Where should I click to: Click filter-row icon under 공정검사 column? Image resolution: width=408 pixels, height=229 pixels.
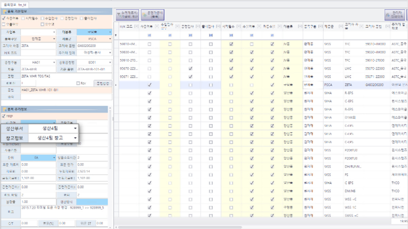coord(190,35)
